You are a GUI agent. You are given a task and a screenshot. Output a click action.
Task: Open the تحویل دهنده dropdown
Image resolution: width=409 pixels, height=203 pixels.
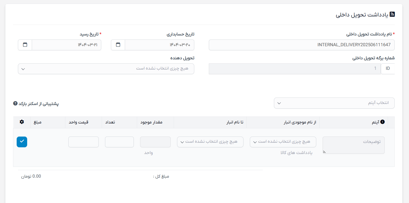point(106,69)
